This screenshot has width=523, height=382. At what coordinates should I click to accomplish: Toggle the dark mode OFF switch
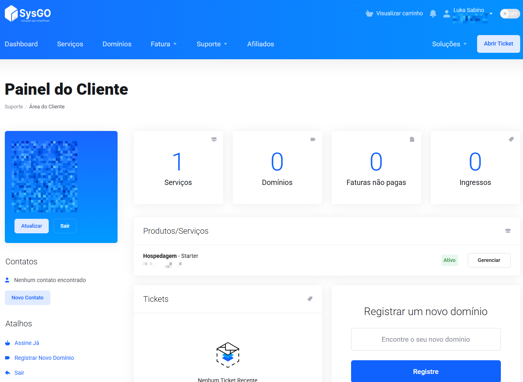[510, 14]
